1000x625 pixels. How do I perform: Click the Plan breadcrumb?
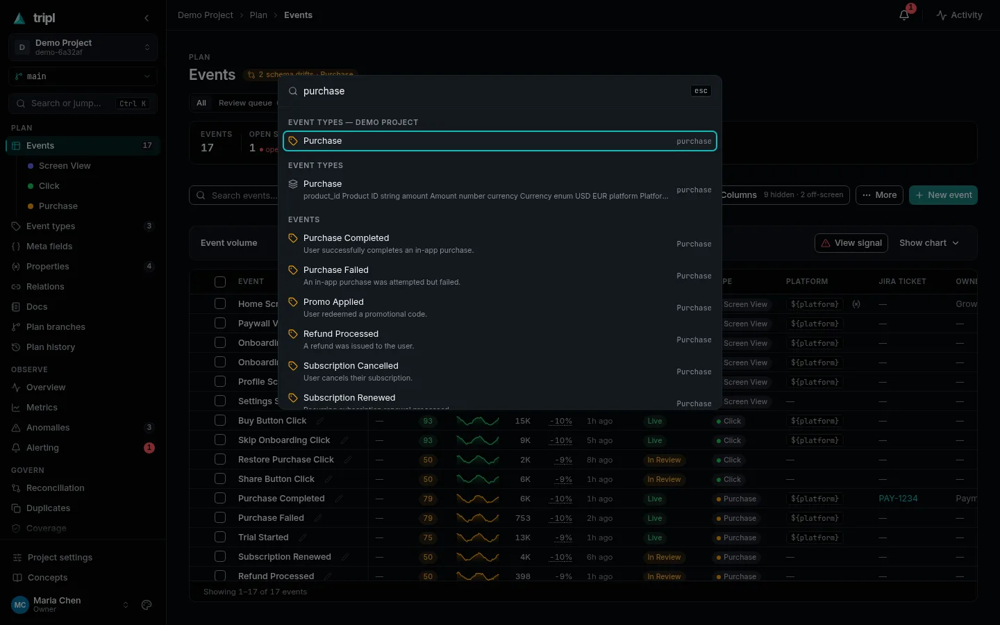coord(258,15)
